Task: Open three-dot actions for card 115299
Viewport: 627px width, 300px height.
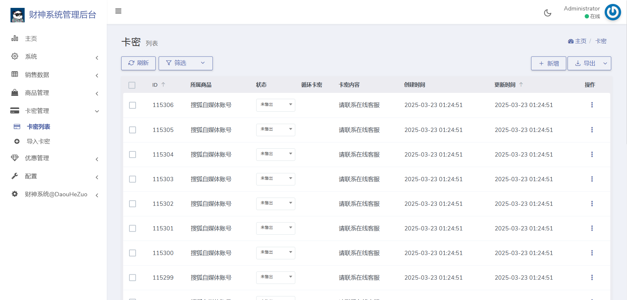Action: tap(592, 278)
